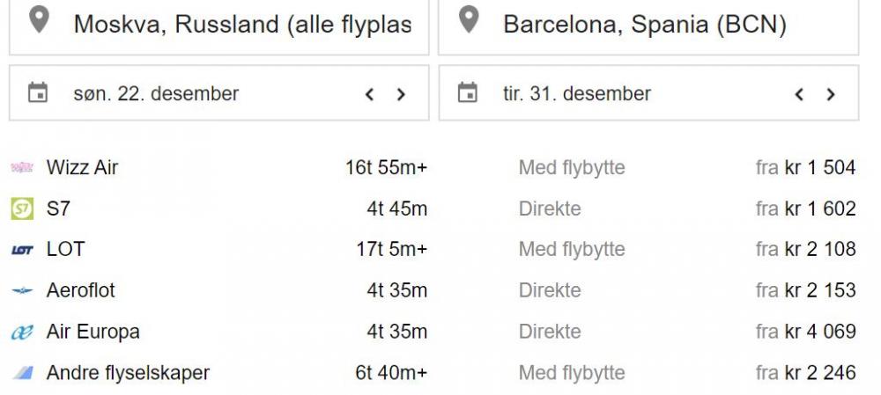The image size is (881, 395).
Task: Open the Andre flyselskaper row
Action: (x=128, y=373)
